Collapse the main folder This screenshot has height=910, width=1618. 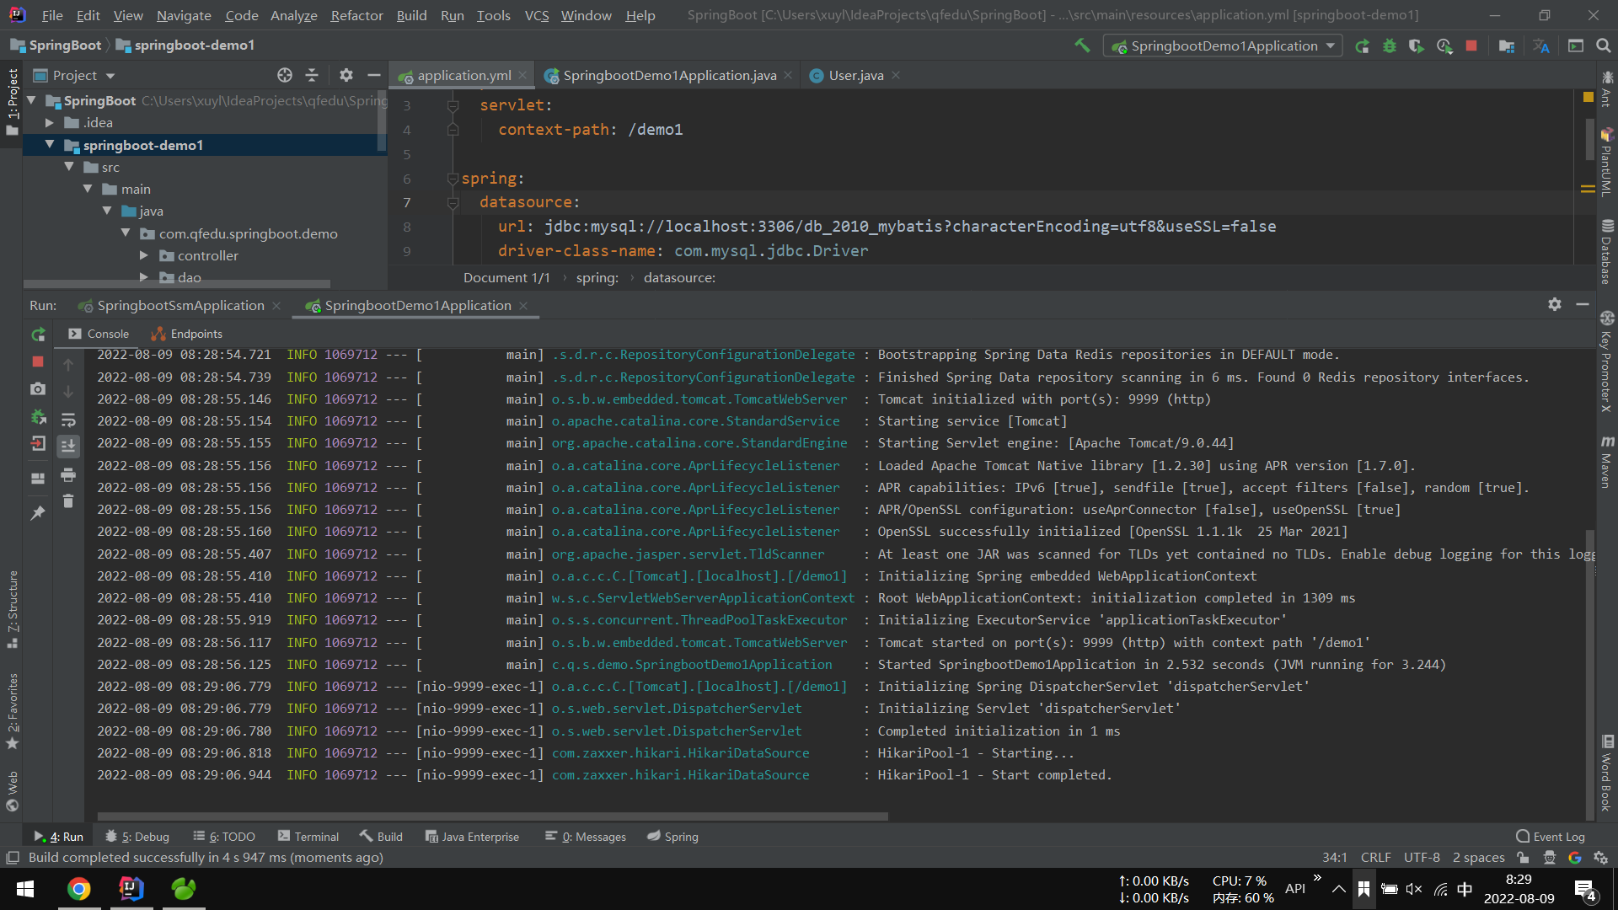click(x=88, y=189)
